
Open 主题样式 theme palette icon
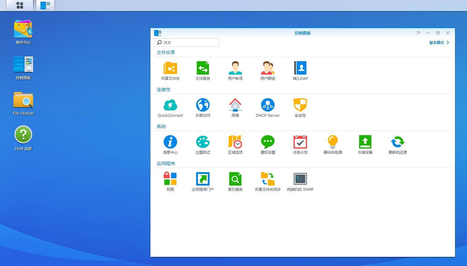click(203, 142)
